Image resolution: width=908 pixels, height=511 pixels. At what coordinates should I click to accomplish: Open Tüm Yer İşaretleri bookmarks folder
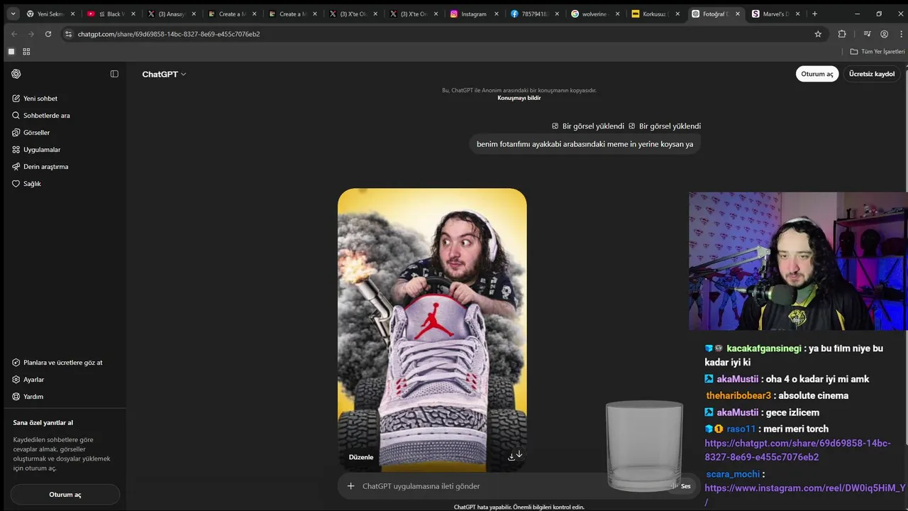click(x=877, y=52)
